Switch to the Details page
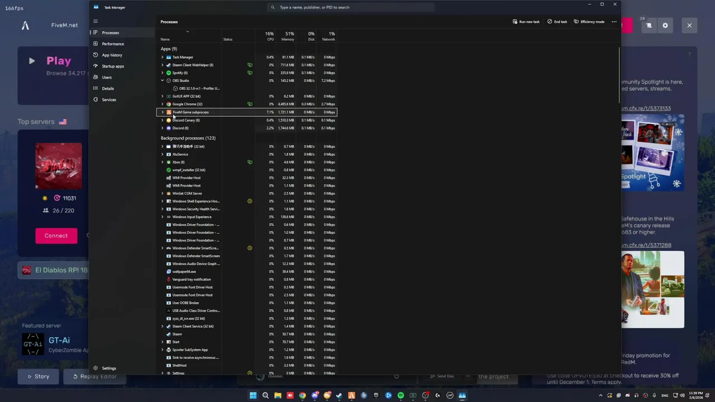The width and height of the screenshot is (715, 402). (122, 88)
